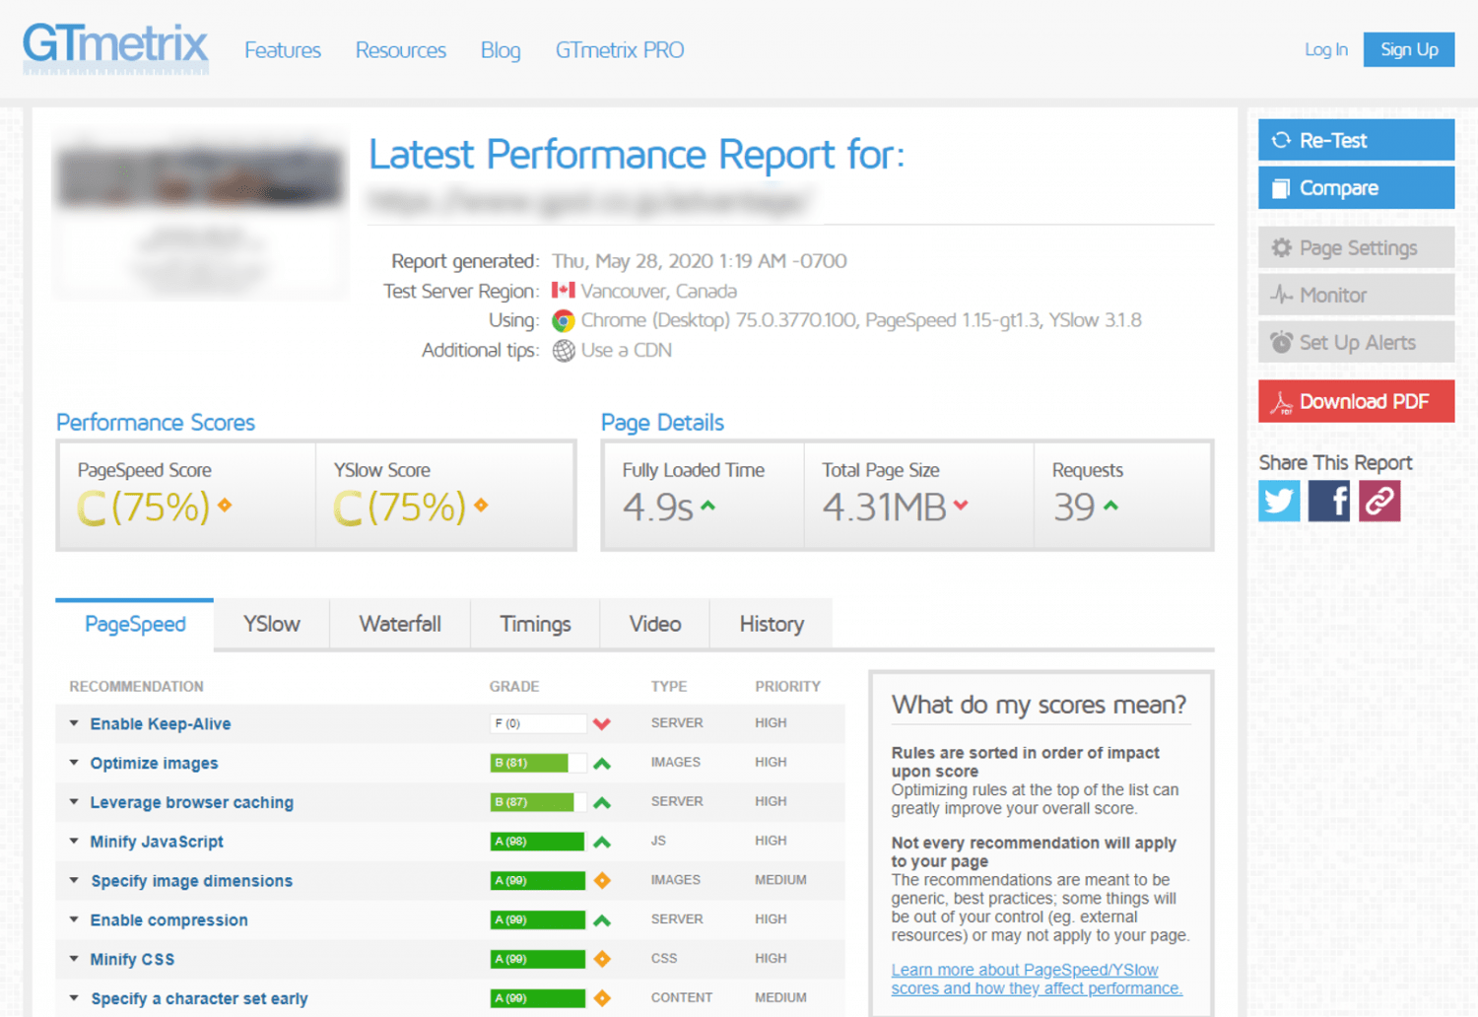Click B (81) grade bar for Optimize images
Image resolution: width=1478 pixels, height=1017 pixels.
538,763
